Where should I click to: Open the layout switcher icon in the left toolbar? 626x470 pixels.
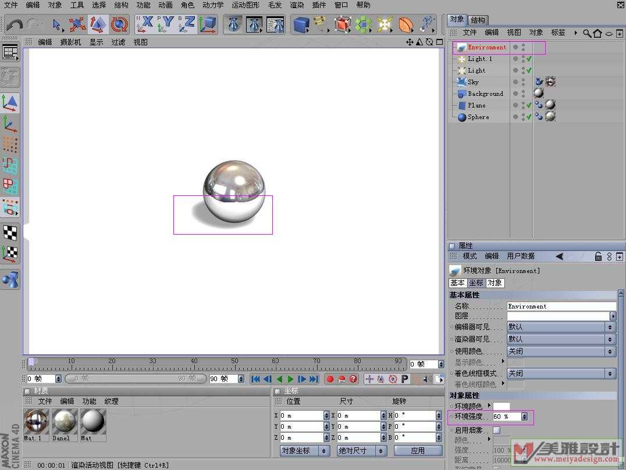(x=10, y=52)
